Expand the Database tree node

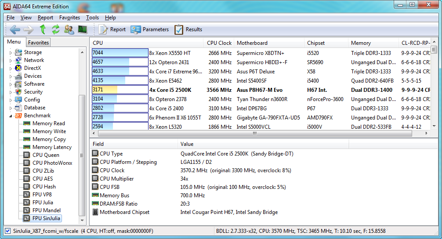point(11,108)
